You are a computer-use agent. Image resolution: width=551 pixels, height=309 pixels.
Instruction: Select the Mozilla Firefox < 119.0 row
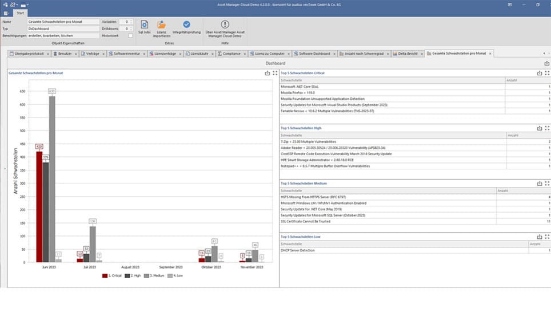tap(416, 92)
